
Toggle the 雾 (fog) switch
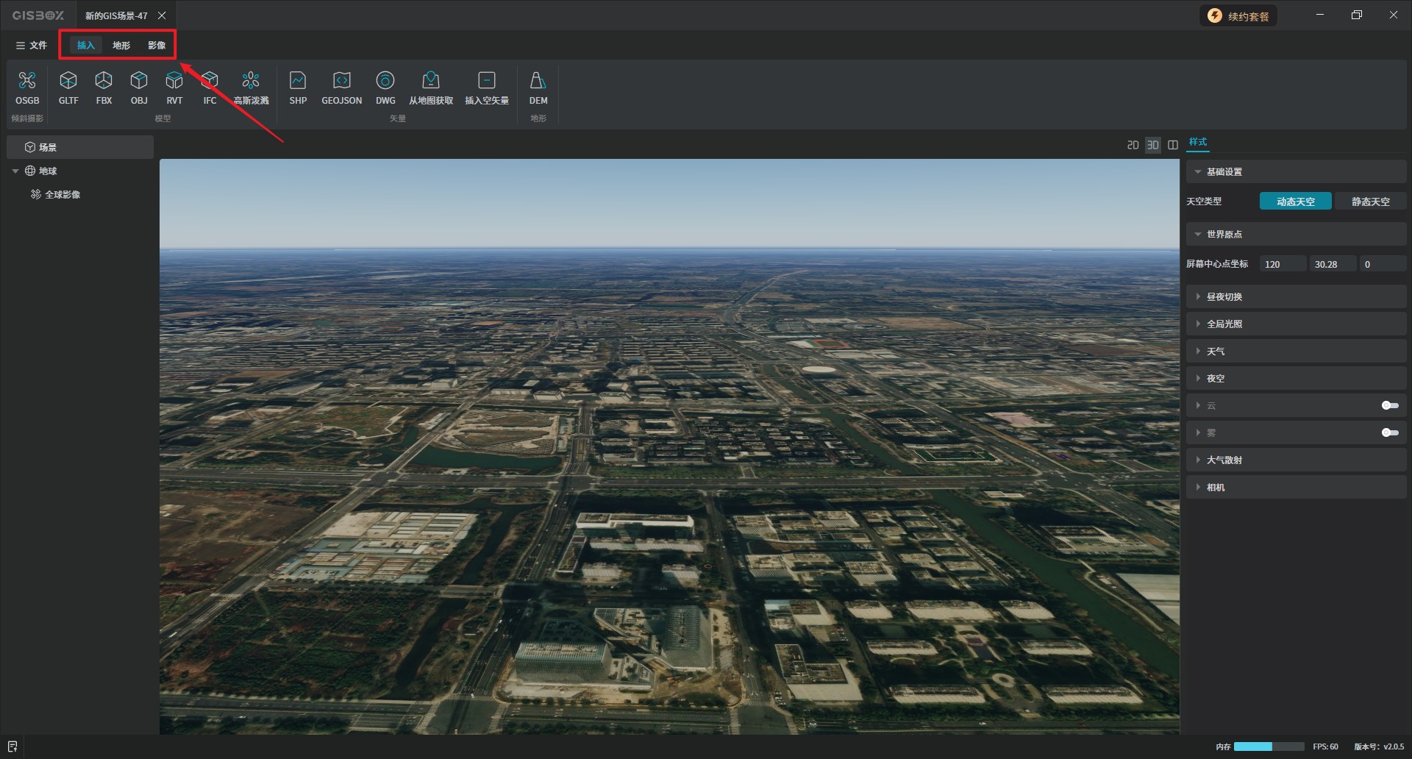[x=1389, y=432]
